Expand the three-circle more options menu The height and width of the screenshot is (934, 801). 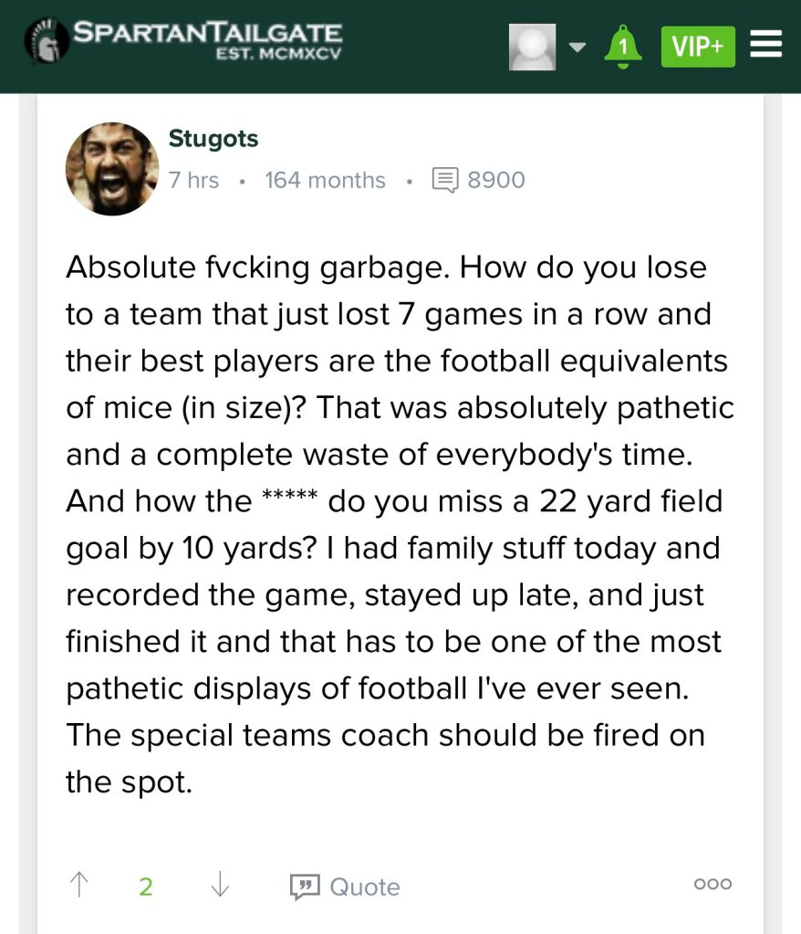point(713,884)
